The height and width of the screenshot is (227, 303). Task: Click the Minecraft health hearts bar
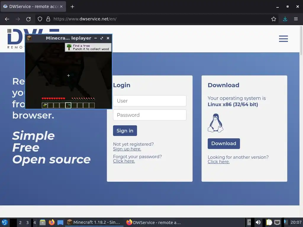coord(54,98)
